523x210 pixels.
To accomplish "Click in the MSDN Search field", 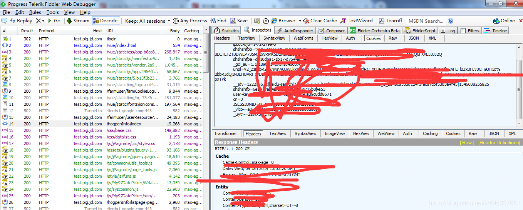I will (426, 21).
